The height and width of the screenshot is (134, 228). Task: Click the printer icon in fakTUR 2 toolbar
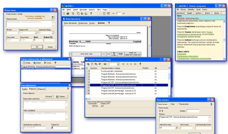[68, 14]
